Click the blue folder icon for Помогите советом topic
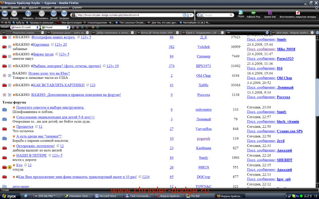The width and height of the screenshot is (319, 199). click(x=4, y=110)
